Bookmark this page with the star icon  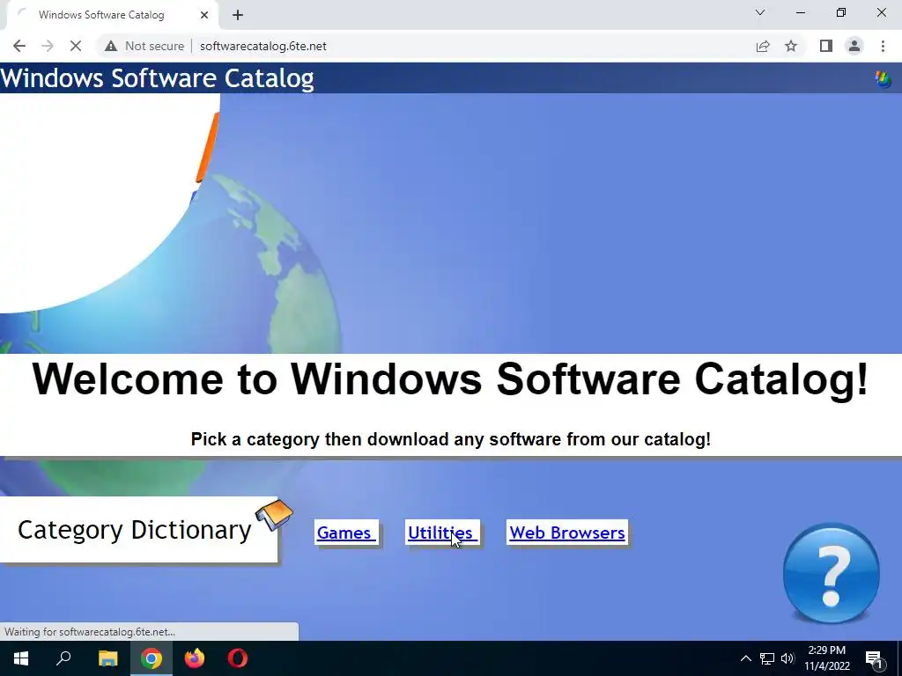coord(791,46)
